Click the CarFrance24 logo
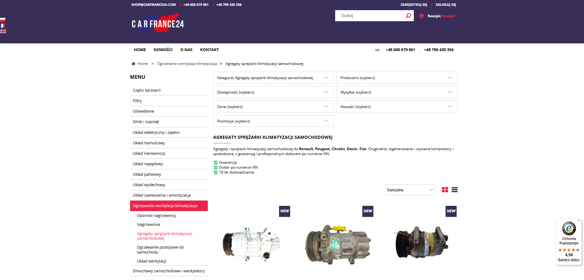Screen dimensions: 584x280 tap(158, 23)
